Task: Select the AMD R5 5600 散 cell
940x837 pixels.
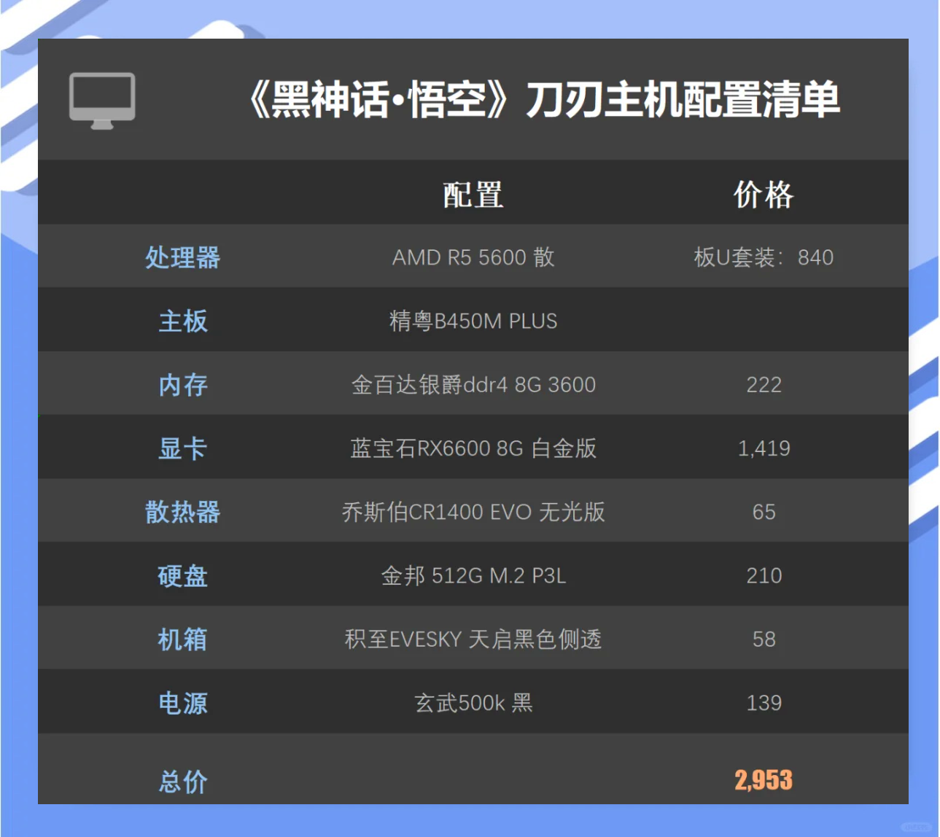Action: [473, 257]
